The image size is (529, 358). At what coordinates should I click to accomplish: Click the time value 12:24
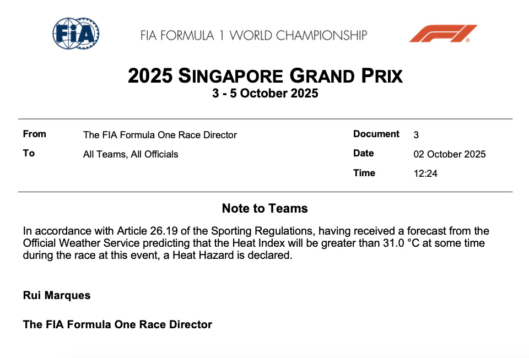(x=425, y=173)
